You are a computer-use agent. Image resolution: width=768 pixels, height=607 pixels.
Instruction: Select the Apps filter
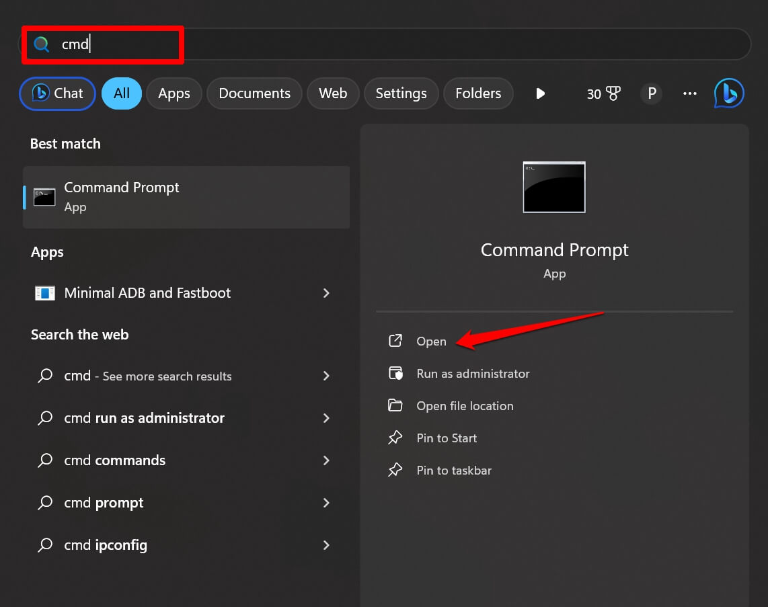click(174, 93)
